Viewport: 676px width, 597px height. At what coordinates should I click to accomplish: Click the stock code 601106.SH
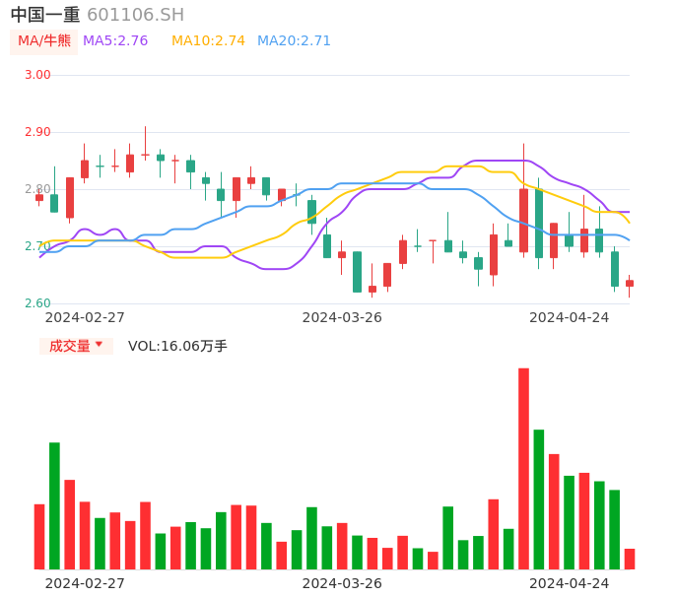tap(135, 15)
